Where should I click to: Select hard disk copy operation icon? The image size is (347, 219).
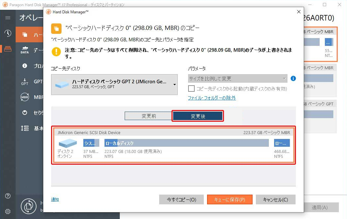pyautogui.click(x=25, y=34)
